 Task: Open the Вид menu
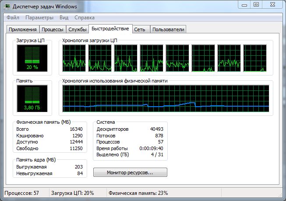tap(64, 18)
